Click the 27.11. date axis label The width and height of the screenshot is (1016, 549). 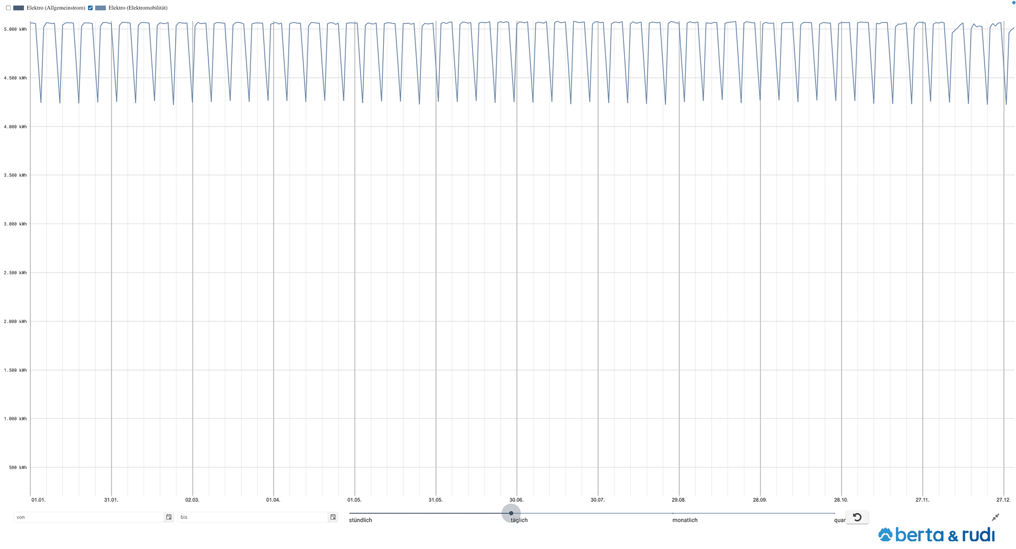tap(923, 500)
